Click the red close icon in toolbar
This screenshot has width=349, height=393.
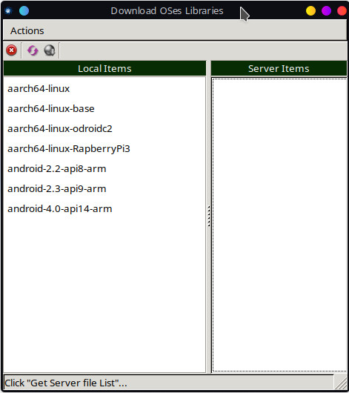pos(12,50)
